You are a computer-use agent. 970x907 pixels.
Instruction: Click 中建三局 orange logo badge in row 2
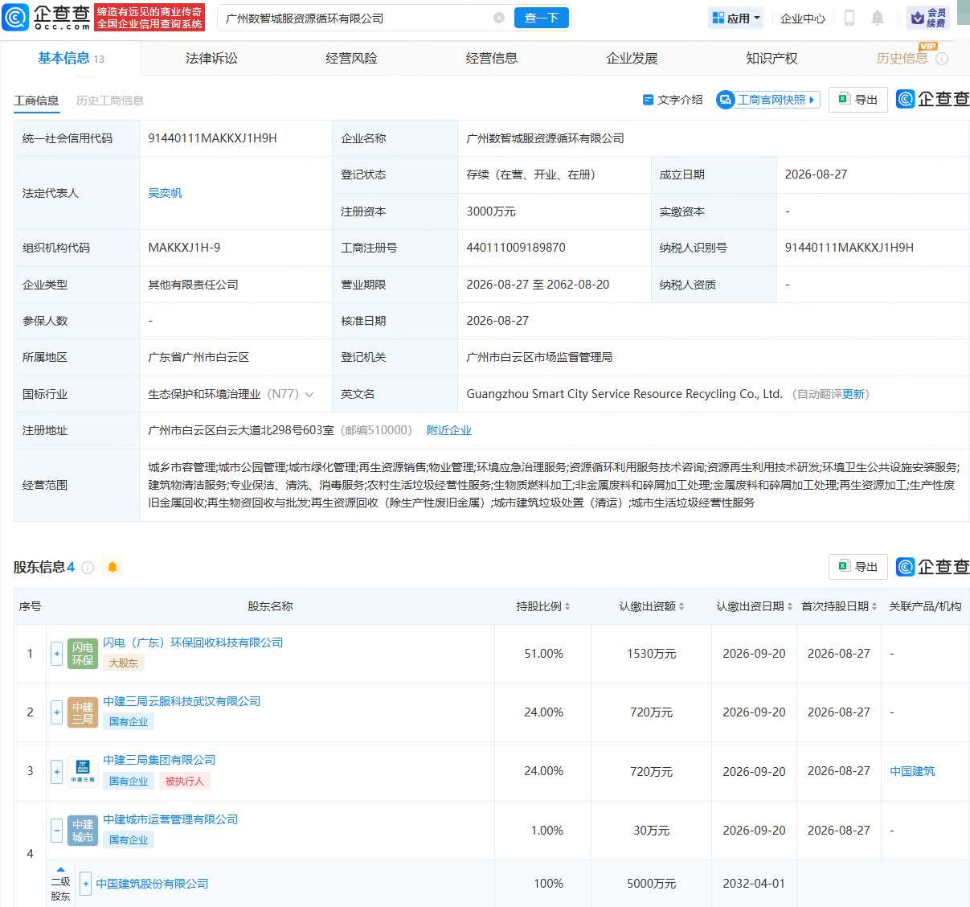pyautogui.click(x=83, y=712)
